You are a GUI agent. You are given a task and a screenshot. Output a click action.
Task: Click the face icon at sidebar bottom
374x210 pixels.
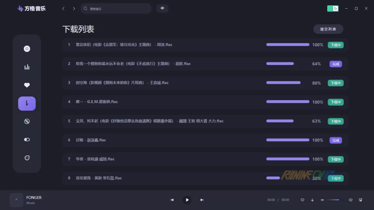pyautogui.click(x=27, y=158)
